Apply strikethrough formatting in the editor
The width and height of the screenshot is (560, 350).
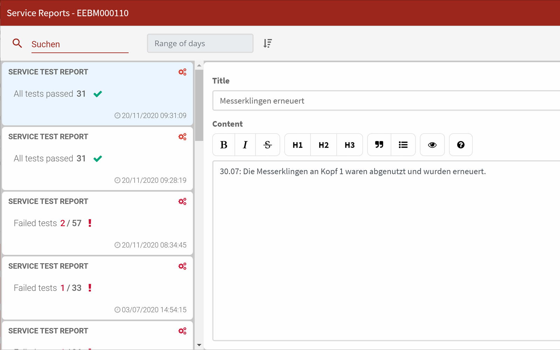268,145
